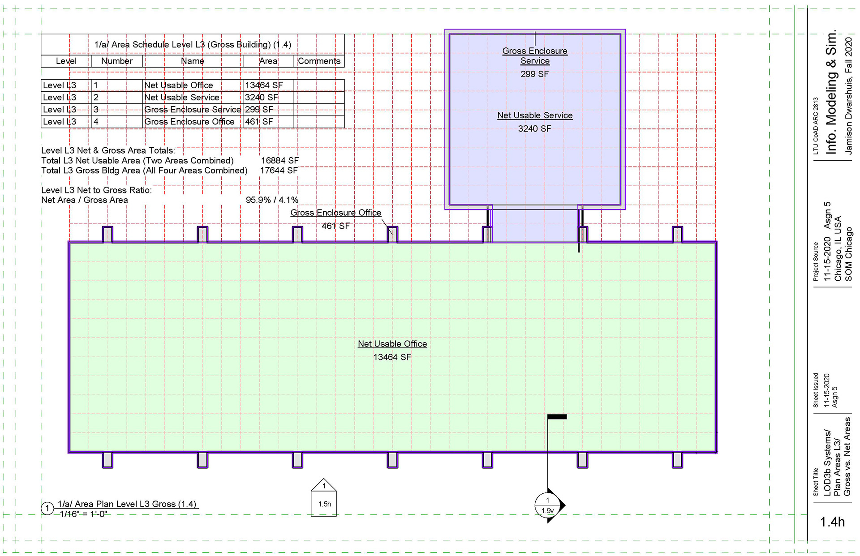This screenshot has height=556, width=860.
Task: Click the Net Usable Office area label
Action: click(392, 344)
